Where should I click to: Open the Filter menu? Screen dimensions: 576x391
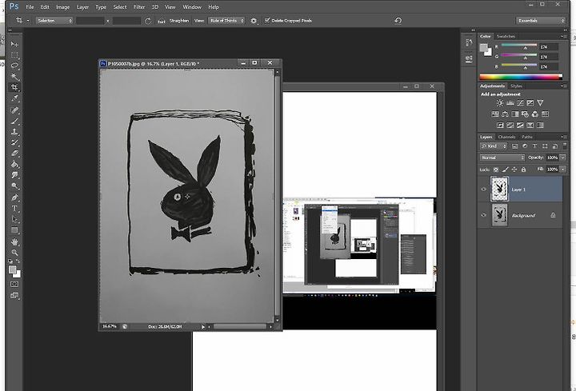tap(139, 7)
